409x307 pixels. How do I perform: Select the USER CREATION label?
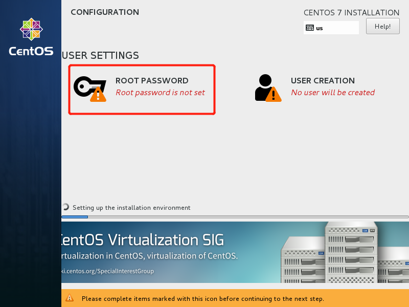pos(323,81)
